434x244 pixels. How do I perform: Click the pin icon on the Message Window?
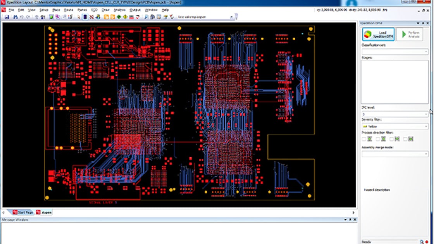click(350, 219)
